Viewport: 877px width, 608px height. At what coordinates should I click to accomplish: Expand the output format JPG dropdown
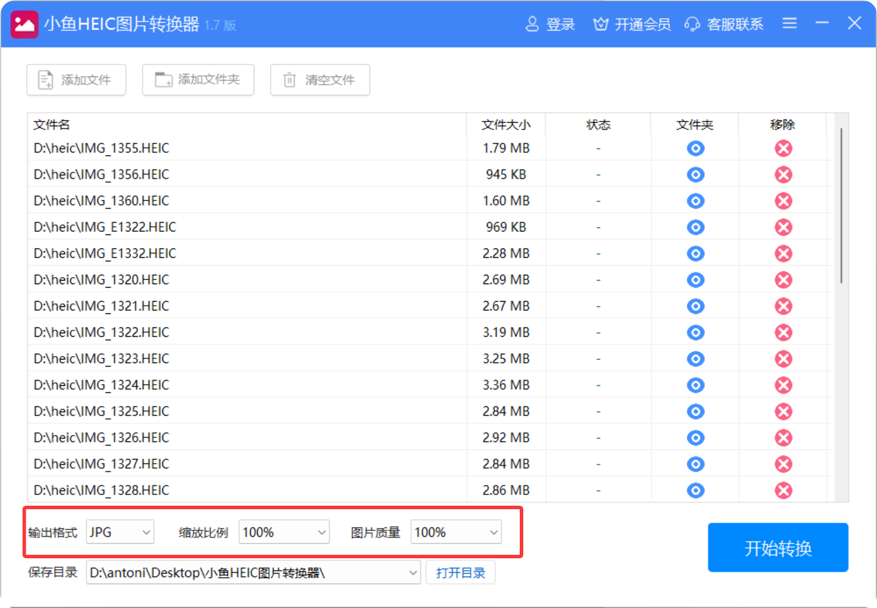point(120,532)
